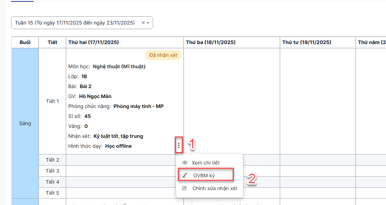386x205 pixels.
Task: Click the Đã nhận xét status badge
Action: coord(163,55)
